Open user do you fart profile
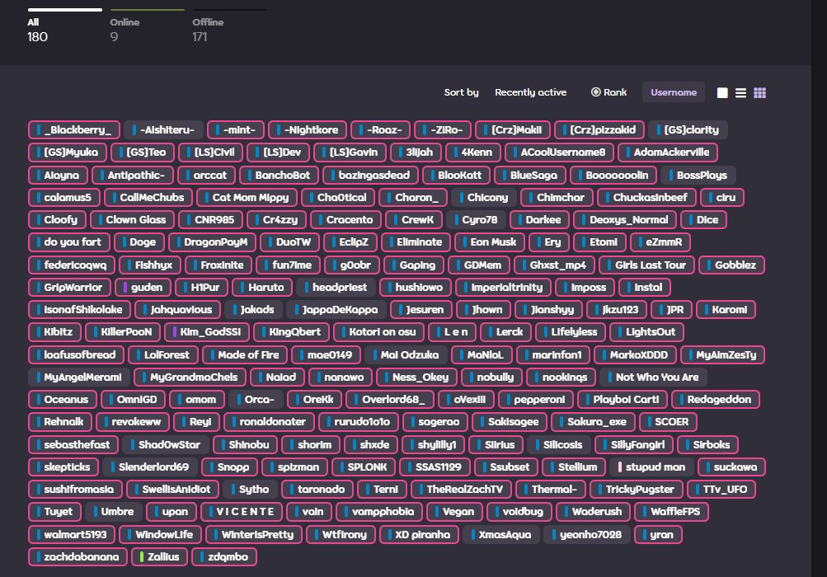 point(69,242)
